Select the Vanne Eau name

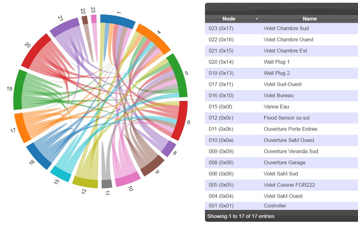[276, 107]
